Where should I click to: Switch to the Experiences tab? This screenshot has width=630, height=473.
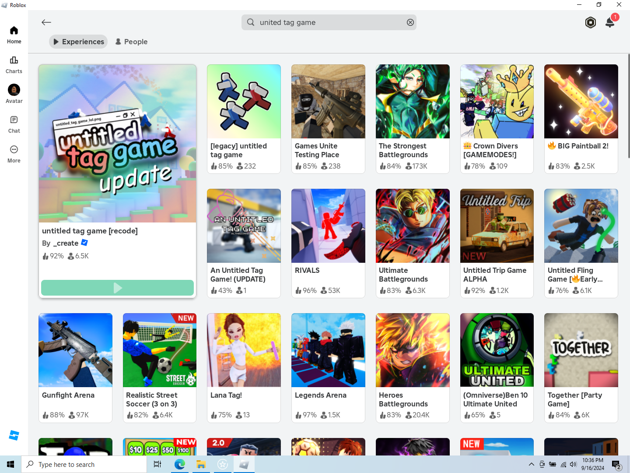click(x=78, y=42)
